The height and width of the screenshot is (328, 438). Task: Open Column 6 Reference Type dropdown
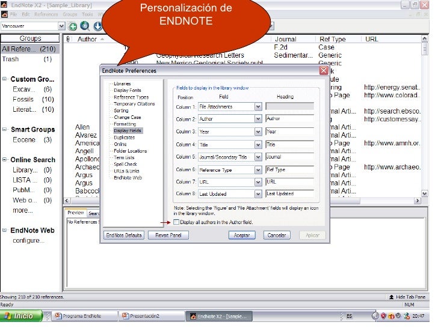click(x=258, y=170)
